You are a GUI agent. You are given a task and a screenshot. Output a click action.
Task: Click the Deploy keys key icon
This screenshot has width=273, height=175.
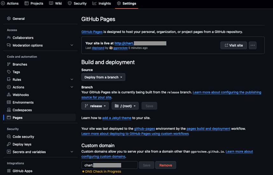pos(9,144)
